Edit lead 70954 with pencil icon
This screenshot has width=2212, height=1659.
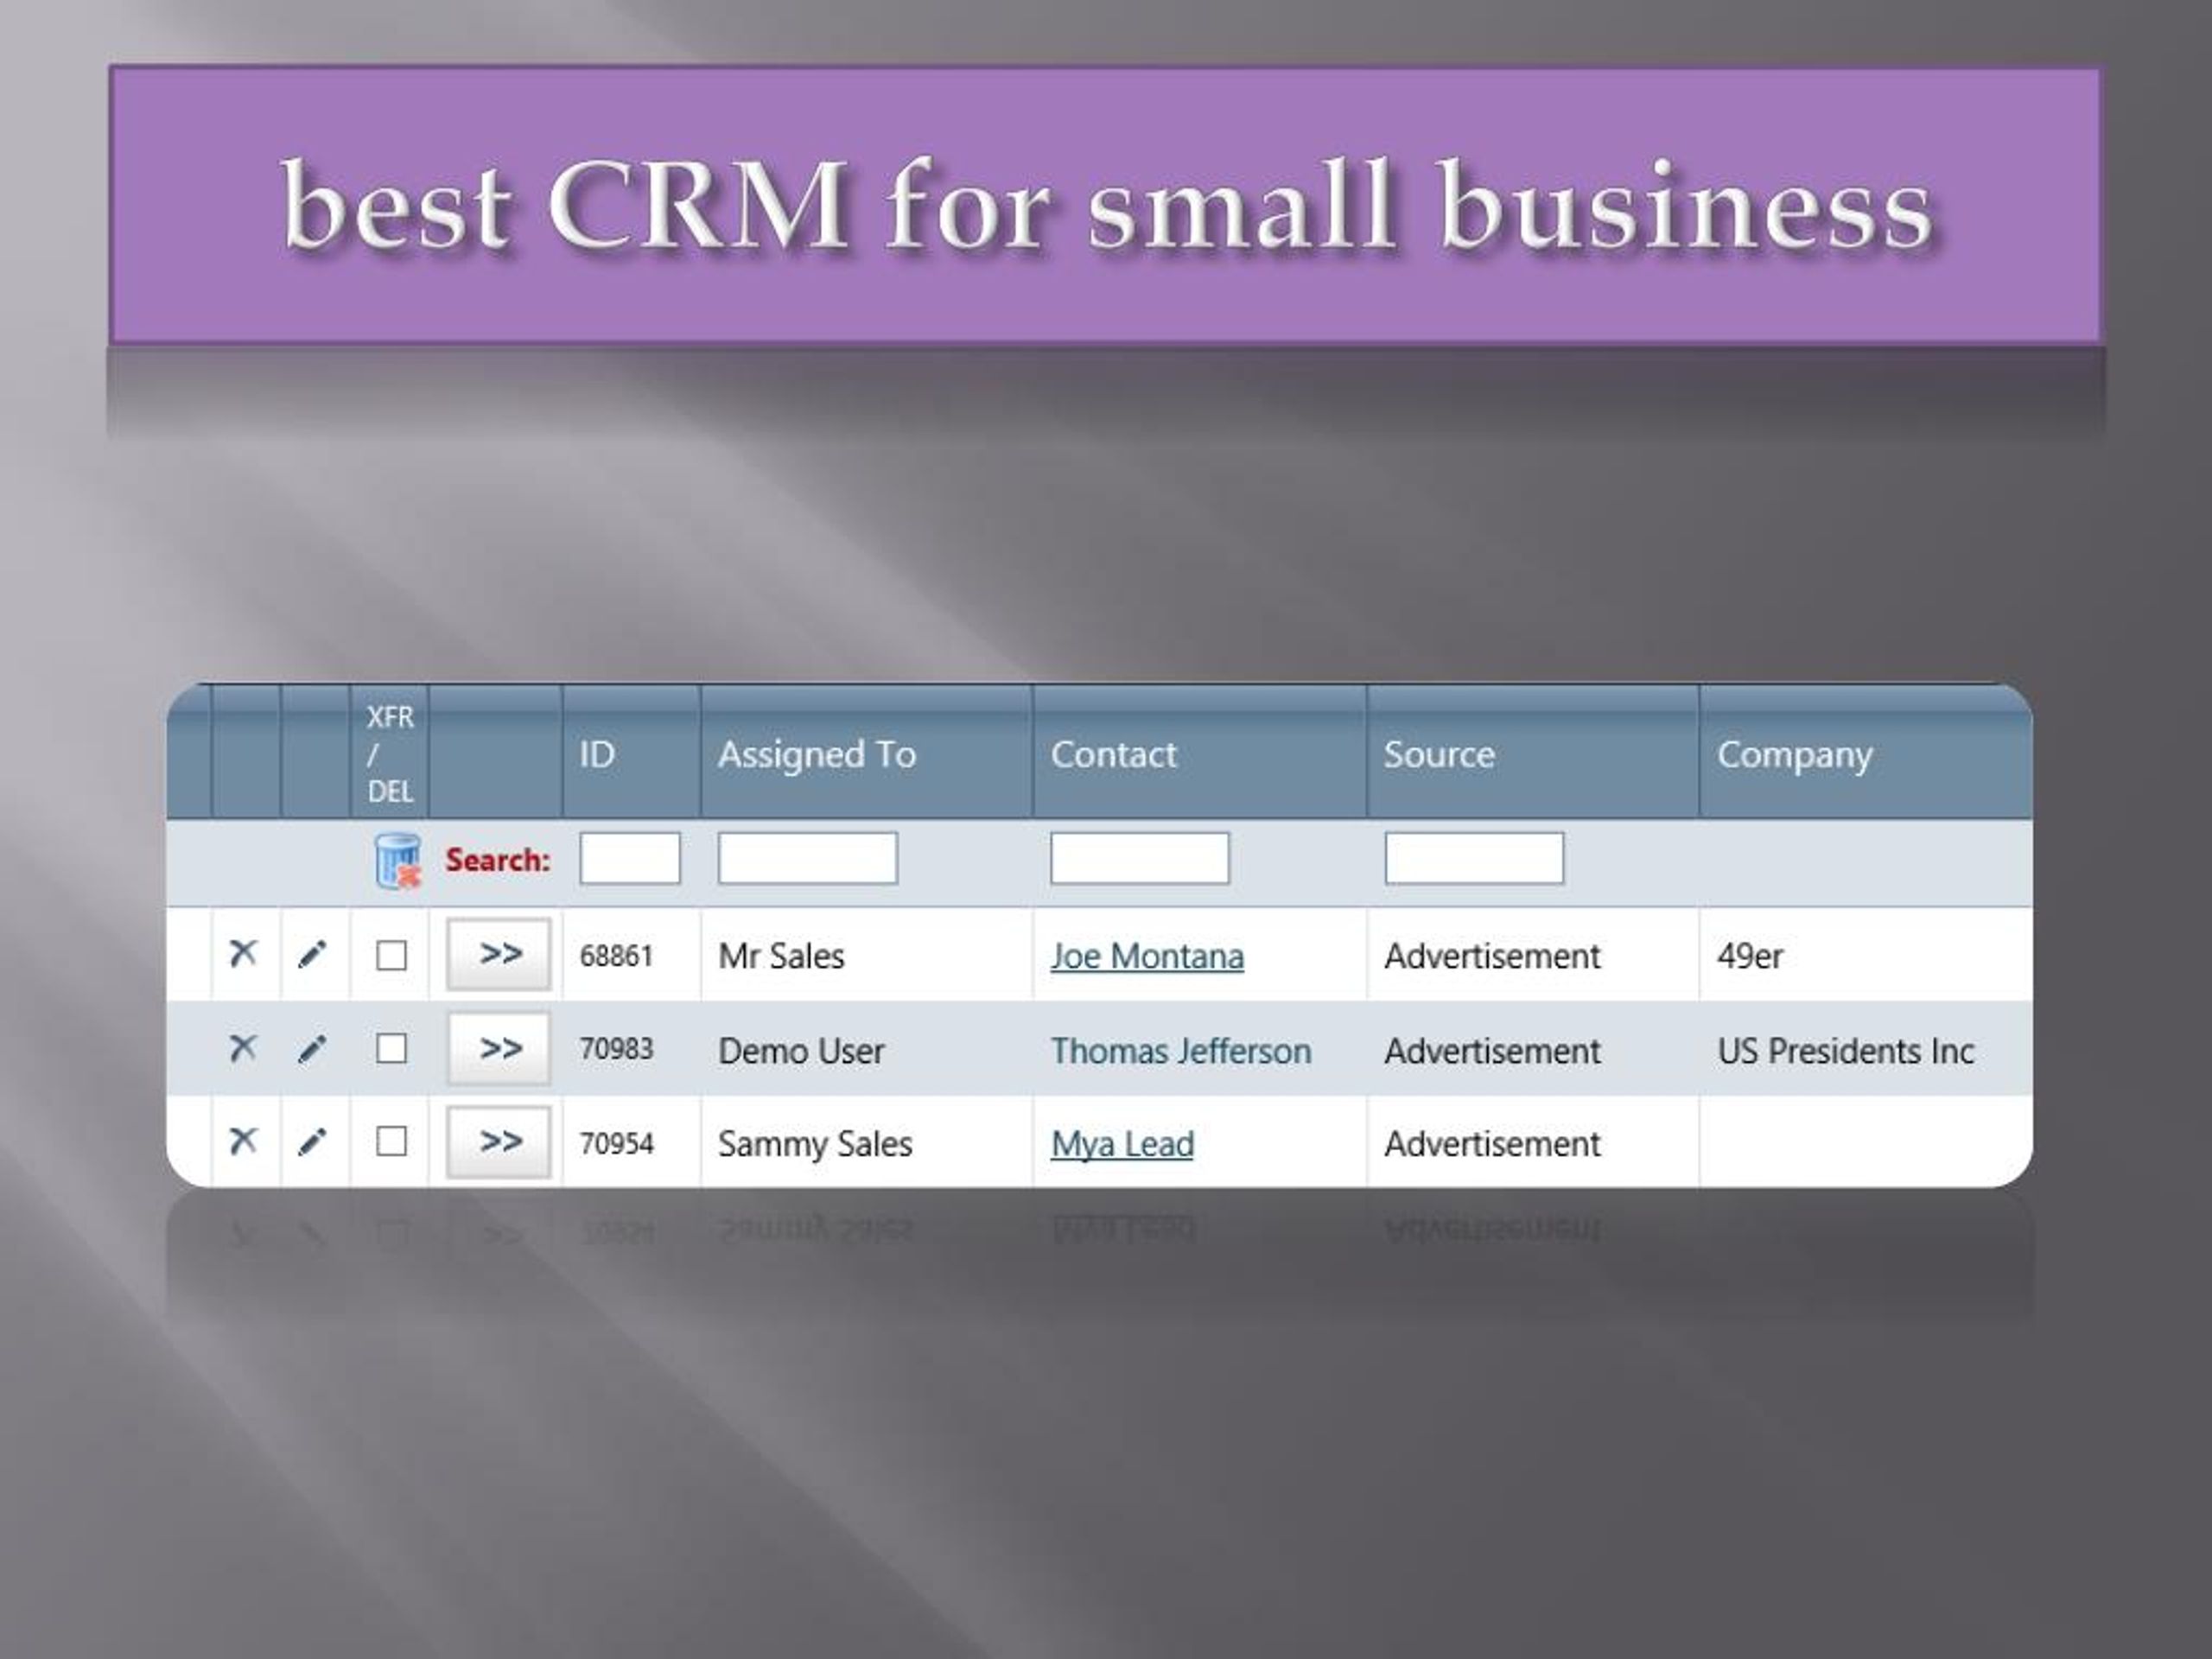coord(312,1142)
